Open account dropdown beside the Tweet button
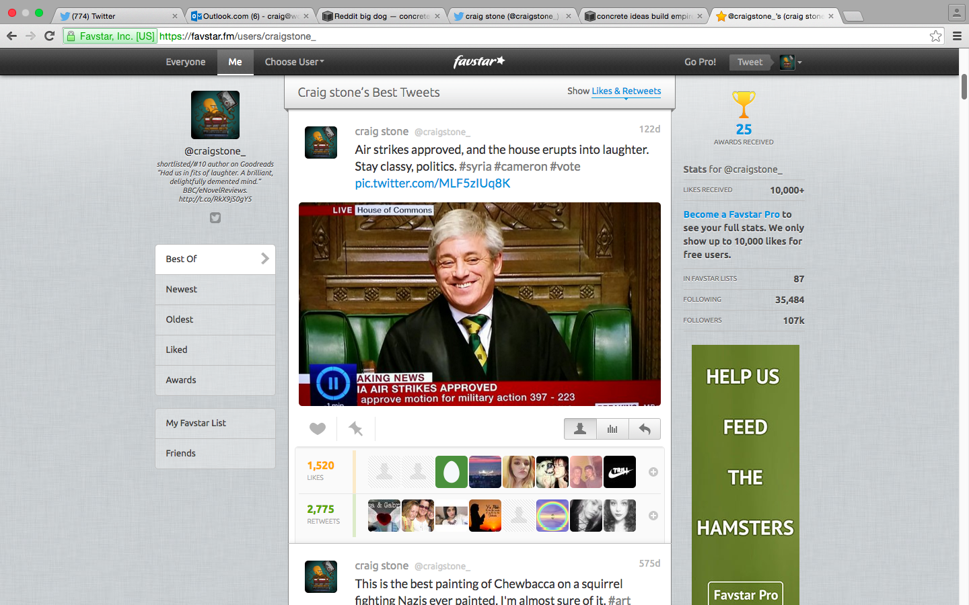This screenshot has width=969, height=605. (x=791, y=62)
